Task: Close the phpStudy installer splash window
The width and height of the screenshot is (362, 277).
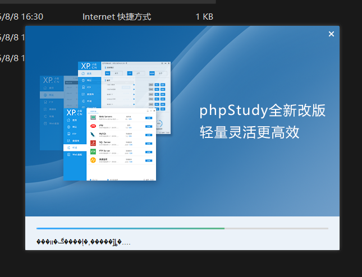Action: click(331, 34)
